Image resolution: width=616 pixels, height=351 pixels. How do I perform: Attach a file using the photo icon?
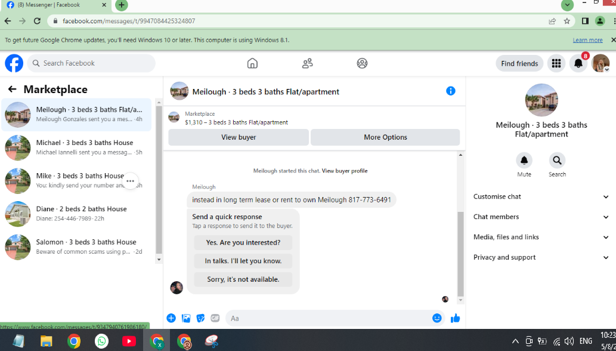tap(186, 318)
